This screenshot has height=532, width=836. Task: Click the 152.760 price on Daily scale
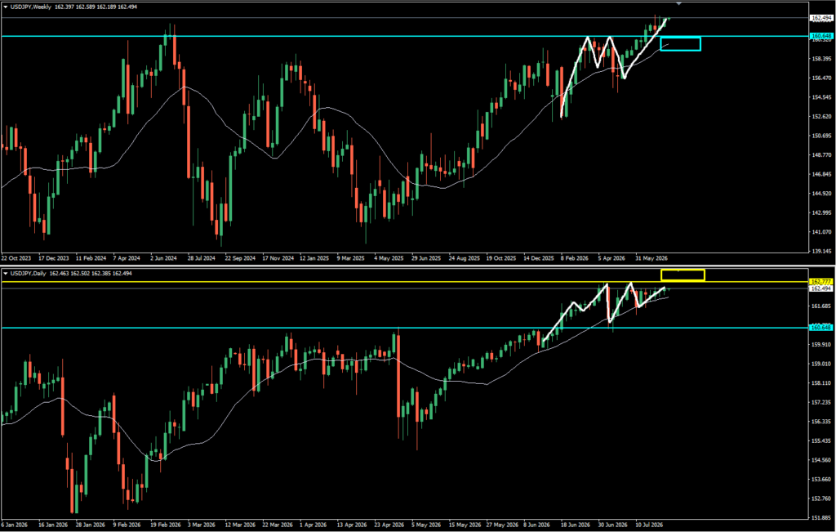click(x=821, y=499)
